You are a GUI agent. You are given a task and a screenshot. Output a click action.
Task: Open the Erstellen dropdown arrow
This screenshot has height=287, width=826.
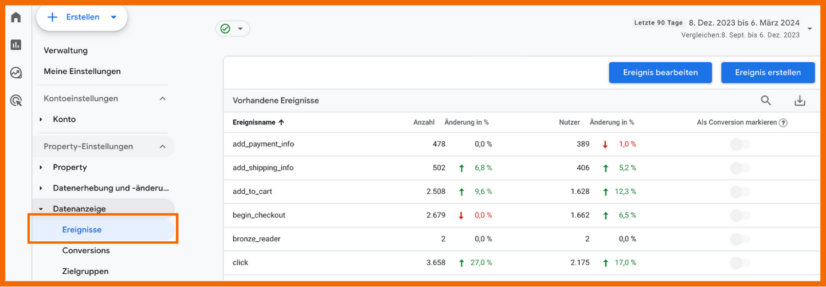click(113, 17)
